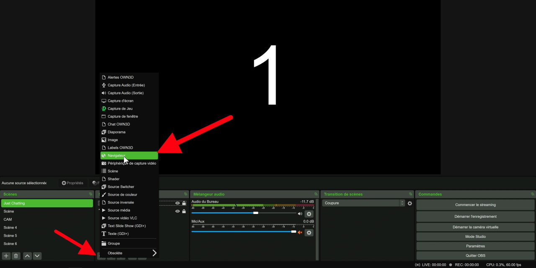Viewport: 536px width, 268px height.
Task: Expand the Obsolète submenu
Action: pyautogui.click(x=129, y=253)
